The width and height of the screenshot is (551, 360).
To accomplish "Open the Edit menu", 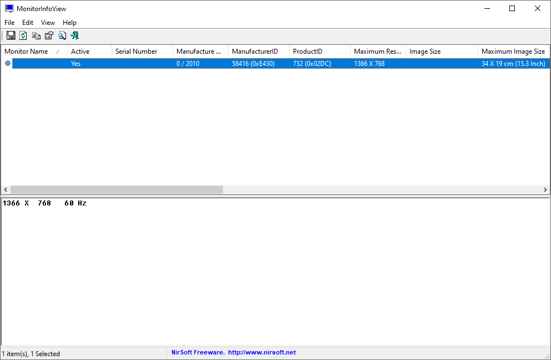I will point(28,23).
